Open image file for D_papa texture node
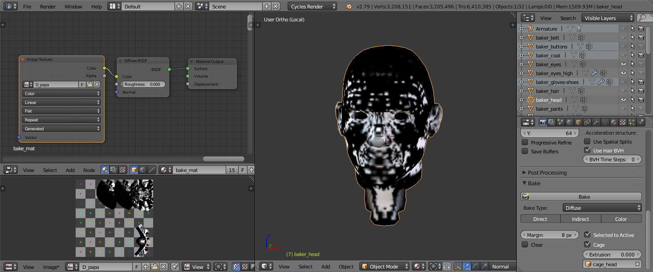 coord(89,84)
